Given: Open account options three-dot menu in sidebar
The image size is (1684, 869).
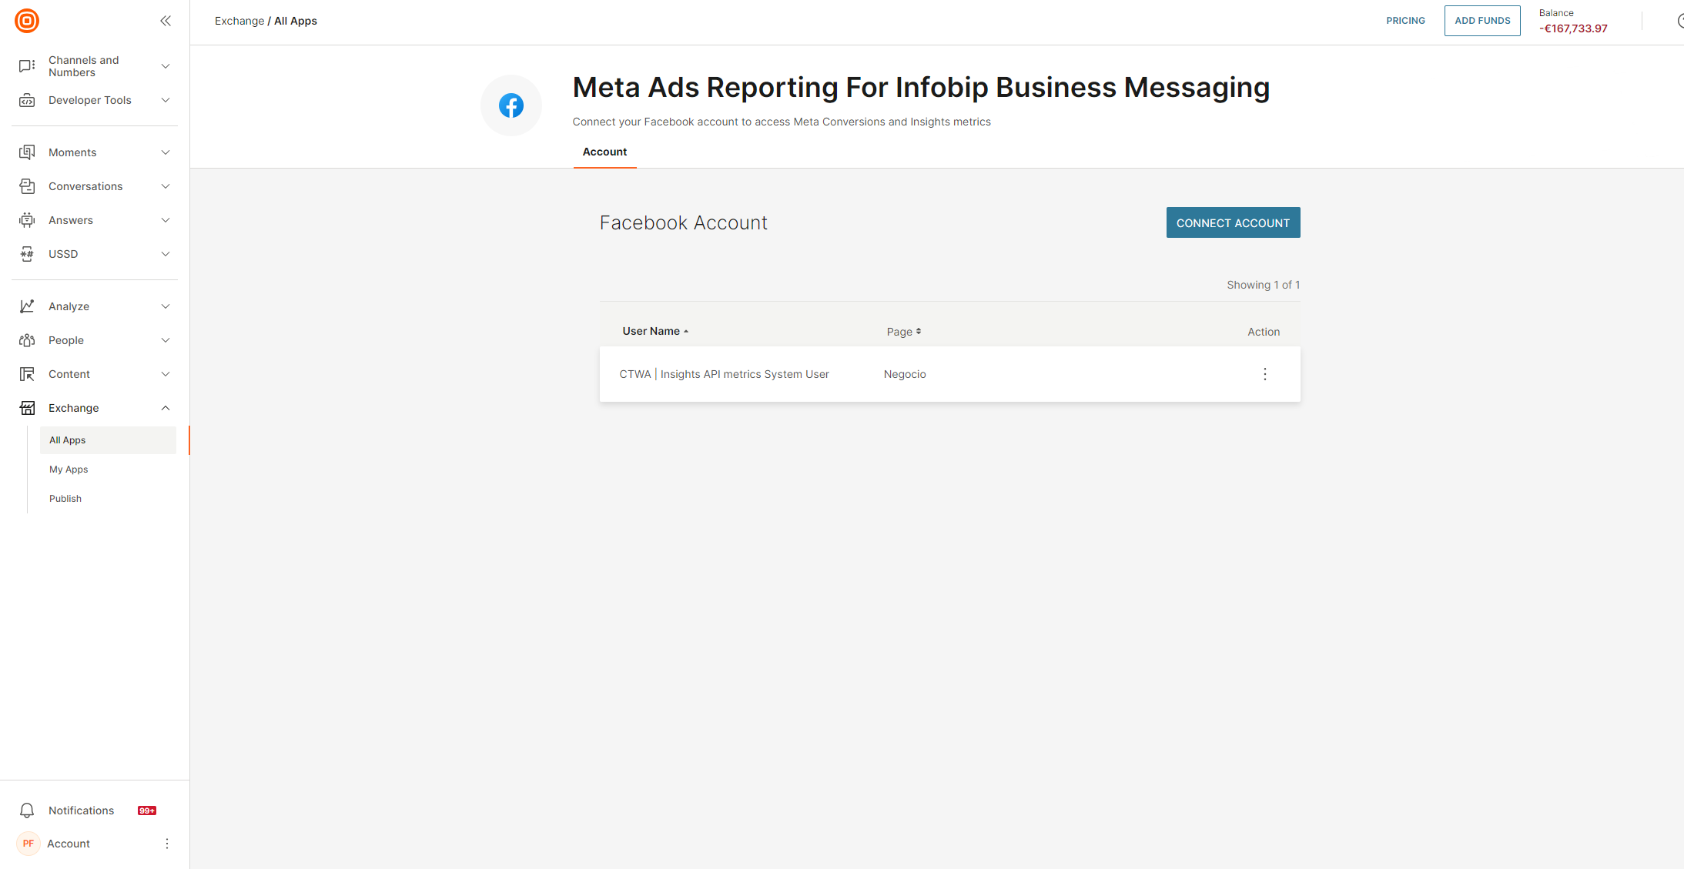Looking at the screenshot, I should tap(167, 844).
